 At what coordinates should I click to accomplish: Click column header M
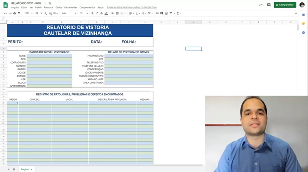pyautogui.click(x=194, y=22)
